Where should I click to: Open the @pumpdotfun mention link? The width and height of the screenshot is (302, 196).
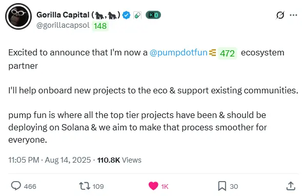point(178,52)
